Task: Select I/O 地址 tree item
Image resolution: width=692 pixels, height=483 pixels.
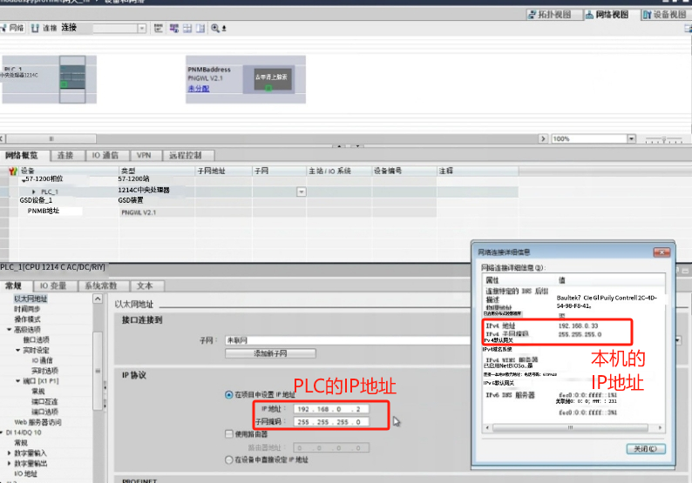Action: pos(25,474)
